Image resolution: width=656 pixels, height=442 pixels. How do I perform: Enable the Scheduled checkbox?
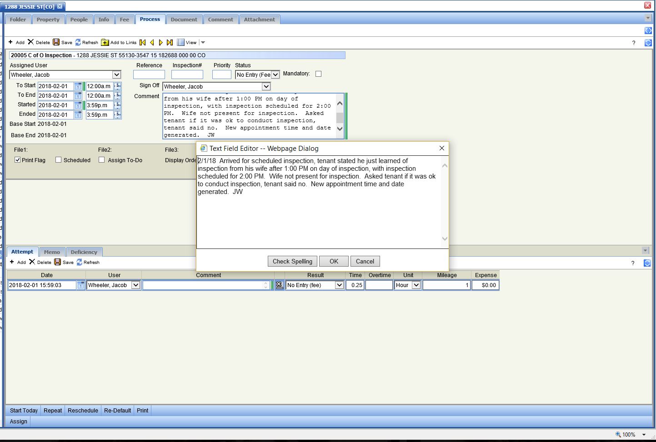58,160
